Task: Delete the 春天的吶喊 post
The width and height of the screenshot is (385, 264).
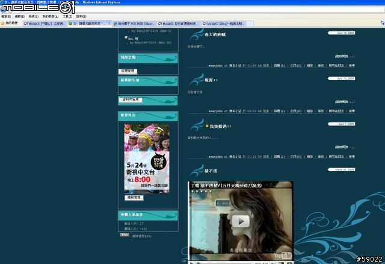Action: coord(310,66)
